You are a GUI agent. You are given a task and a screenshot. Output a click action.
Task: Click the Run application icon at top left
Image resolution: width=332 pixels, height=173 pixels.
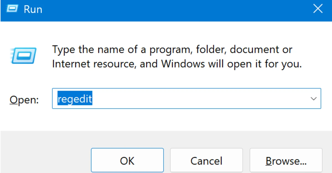tap(12, 9)
